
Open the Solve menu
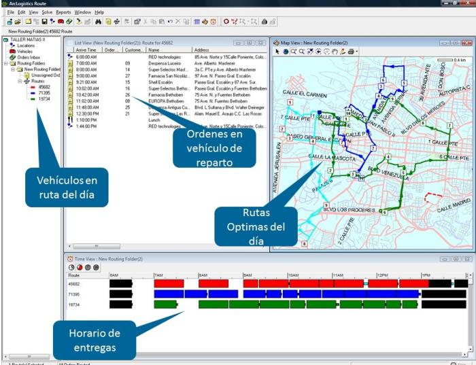(46, 12)
